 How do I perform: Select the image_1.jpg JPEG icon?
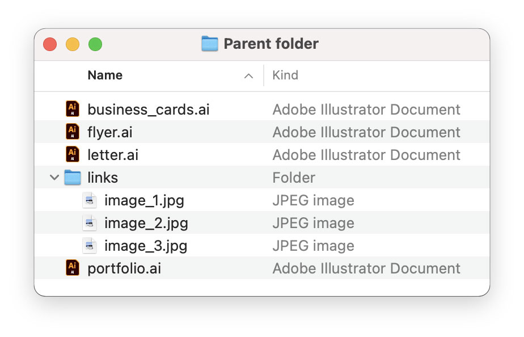pyautogui.click(x=89, y=200)
